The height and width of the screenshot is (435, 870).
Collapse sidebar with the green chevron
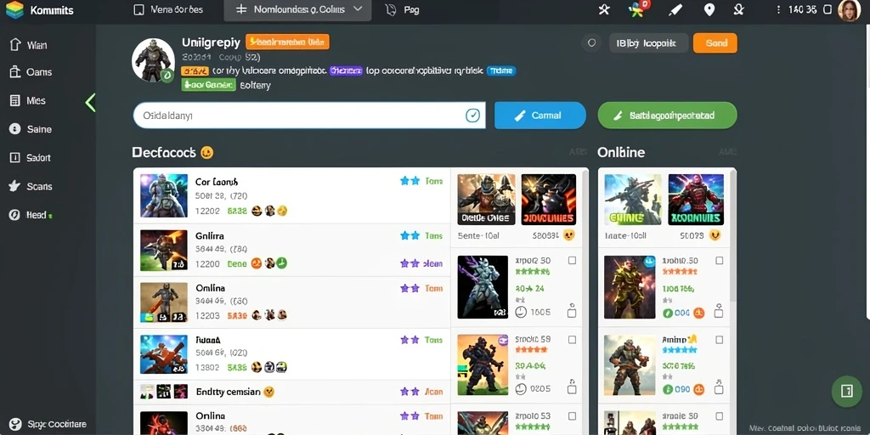[x=90, y=103]
